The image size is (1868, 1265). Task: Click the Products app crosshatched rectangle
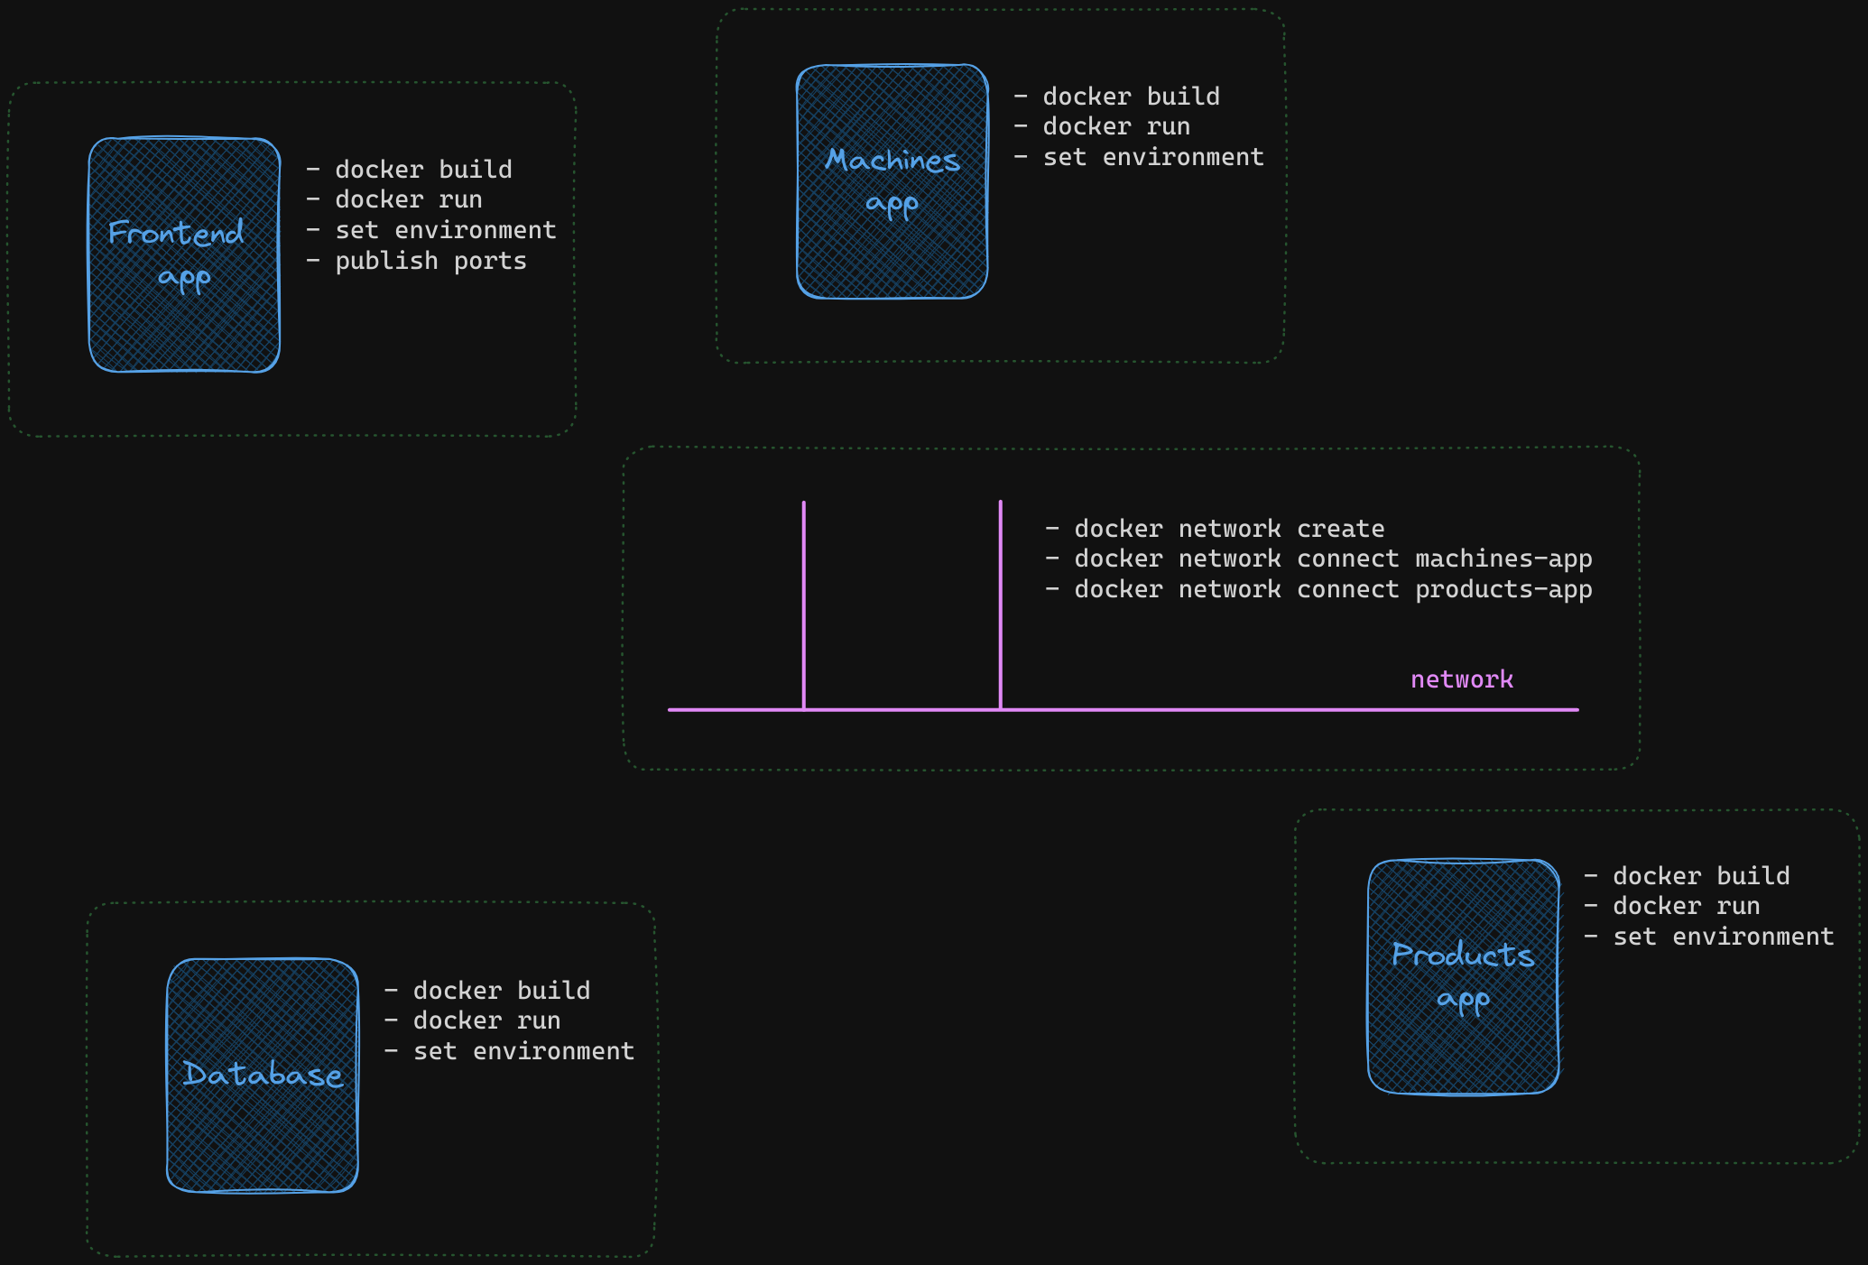(x=1463, y=974)
